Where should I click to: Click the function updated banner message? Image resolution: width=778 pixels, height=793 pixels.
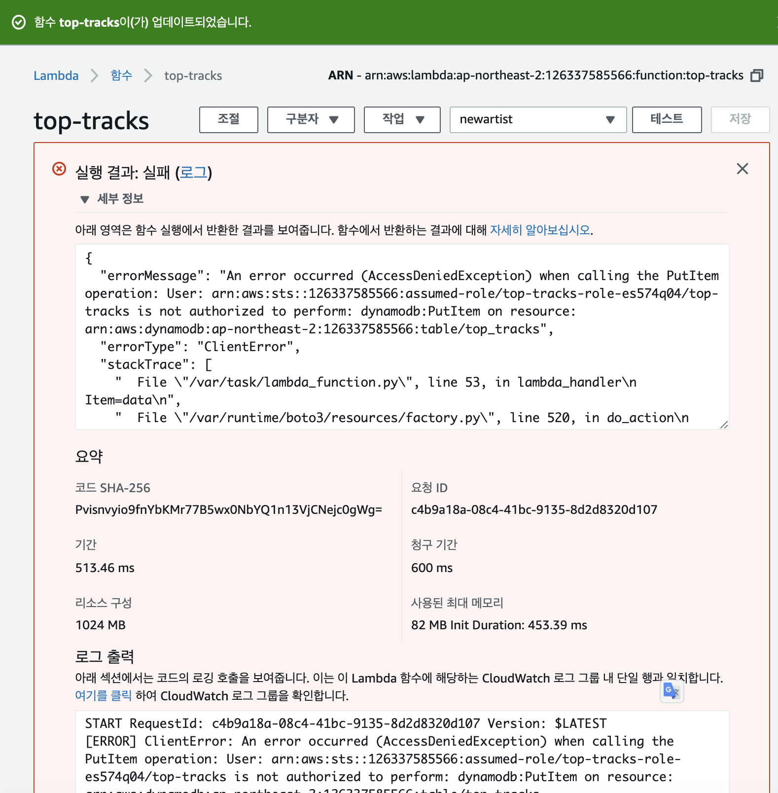pos(143,22)
